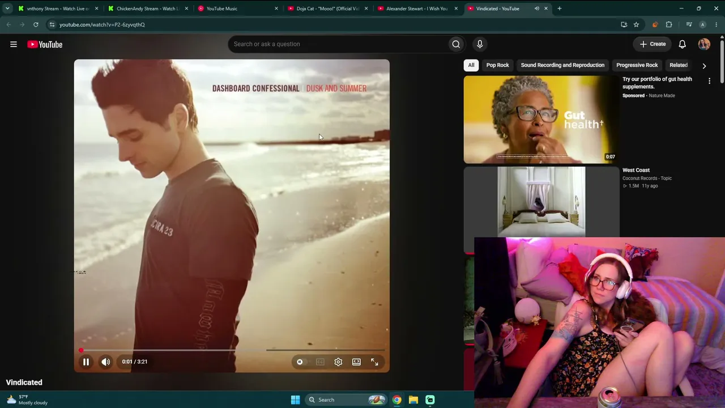The image size is (725, 408).
Task: Install the app via address bar icon
Action: coord(624,24)
